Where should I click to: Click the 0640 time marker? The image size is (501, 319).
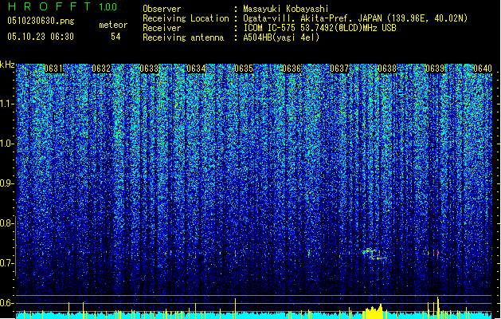point(483,69)
